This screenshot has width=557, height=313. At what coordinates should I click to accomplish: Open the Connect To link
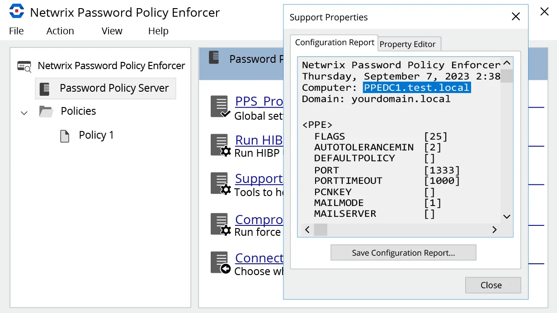tap(259, 258)
